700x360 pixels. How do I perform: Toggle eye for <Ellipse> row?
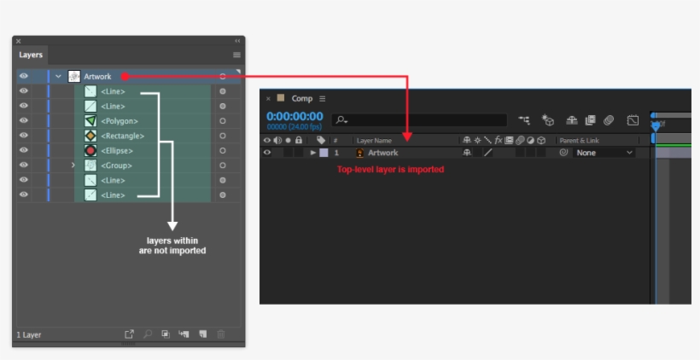(24, 150)
